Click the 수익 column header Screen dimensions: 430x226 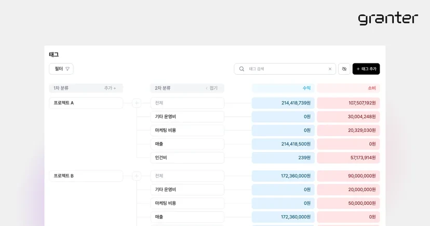click(x=283, y=88)
